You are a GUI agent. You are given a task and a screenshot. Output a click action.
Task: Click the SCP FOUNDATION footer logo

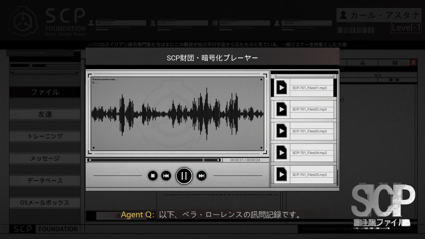(45, 229)
